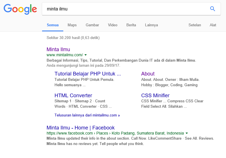Expand the Facebook result URL dropdown arrow

187,133
